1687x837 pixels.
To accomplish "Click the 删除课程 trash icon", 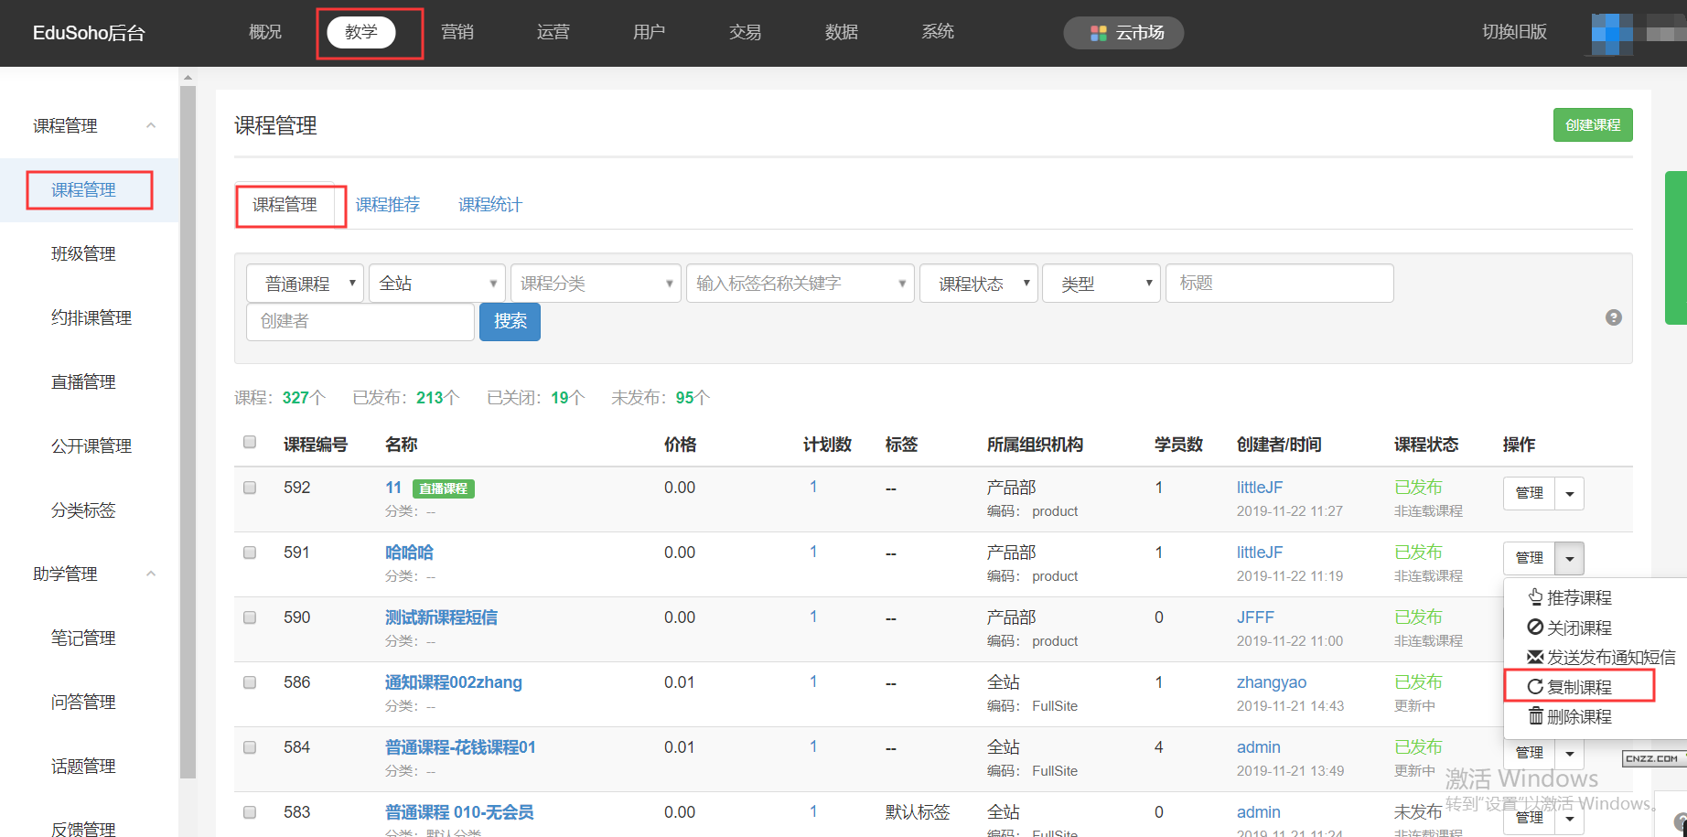I will point(1535,716).
